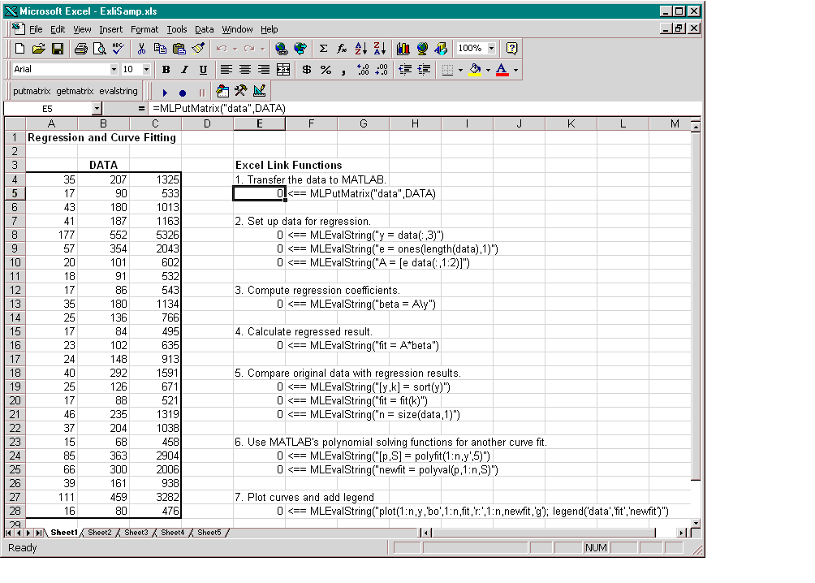
Task: Sort ascending with the A-Z icon
Action: (x=361, y=49)
